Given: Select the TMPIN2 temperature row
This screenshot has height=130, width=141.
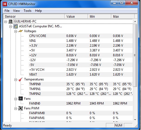Looking at the screenshot, I should point(81,94).
